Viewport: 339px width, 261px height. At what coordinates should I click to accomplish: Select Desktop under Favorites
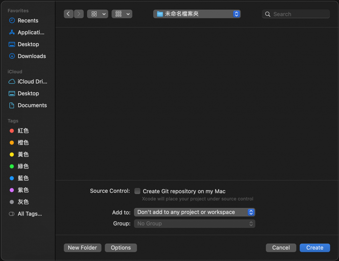[28, 44]
